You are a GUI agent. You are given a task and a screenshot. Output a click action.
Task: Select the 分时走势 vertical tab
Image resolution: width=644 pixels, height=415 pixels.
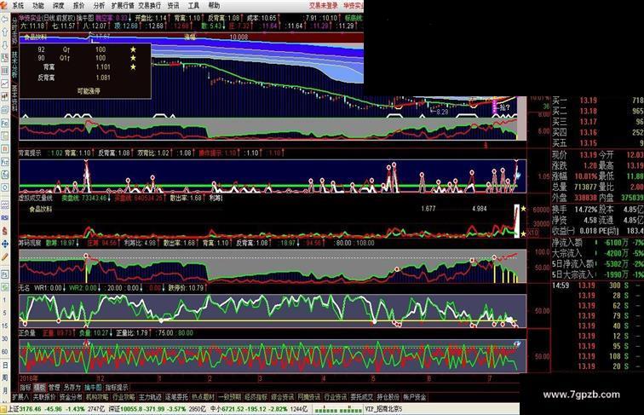coord(14,31)
